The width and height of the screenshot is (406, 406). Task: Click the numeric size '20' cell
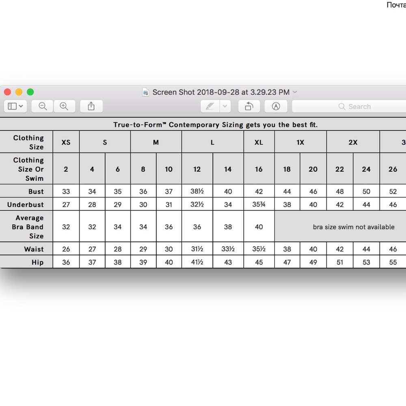(x=313, y=169)
